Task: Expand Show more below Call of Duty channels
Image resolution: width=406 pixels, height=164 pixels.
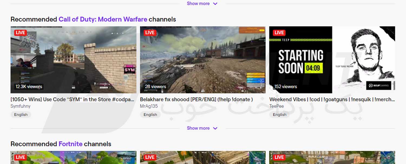Action: (202, 128)
